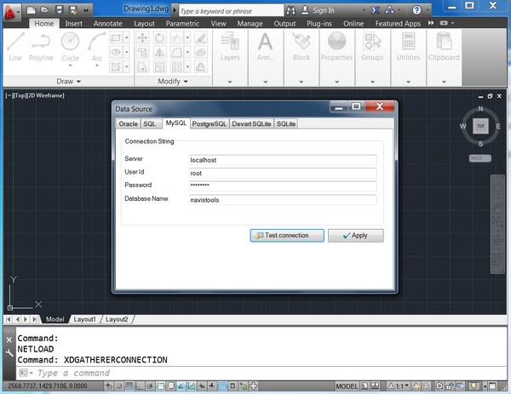Open the Annotate ribbon tab
The height and width of the screenshot is (394, 511).
coord(108,24)
